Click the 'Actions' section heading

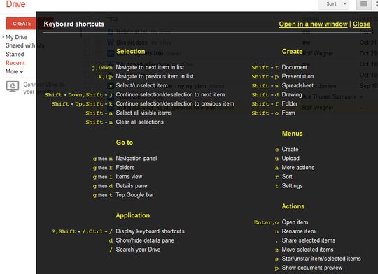(293, 206)
